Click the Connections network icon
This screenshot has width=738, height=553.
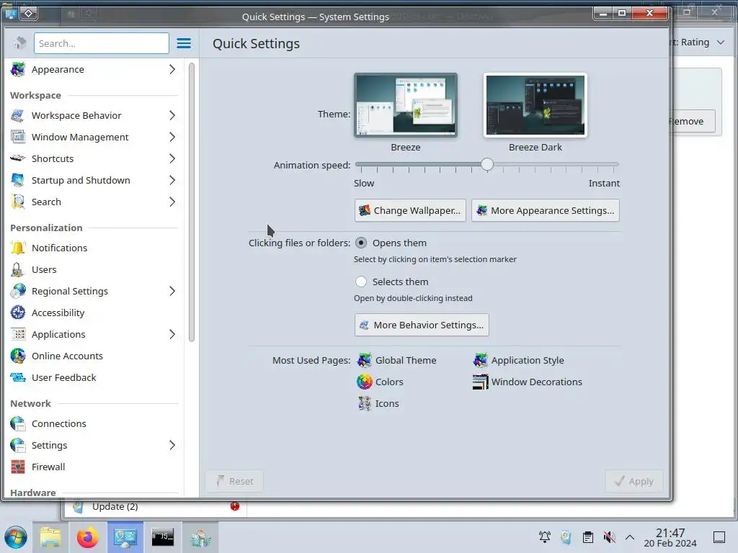(18, 423)
